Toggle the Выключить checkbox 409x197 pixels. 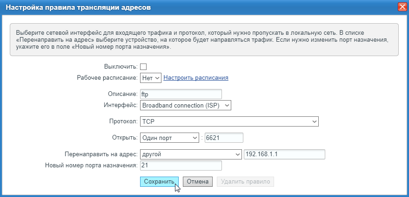click(143, 67)
